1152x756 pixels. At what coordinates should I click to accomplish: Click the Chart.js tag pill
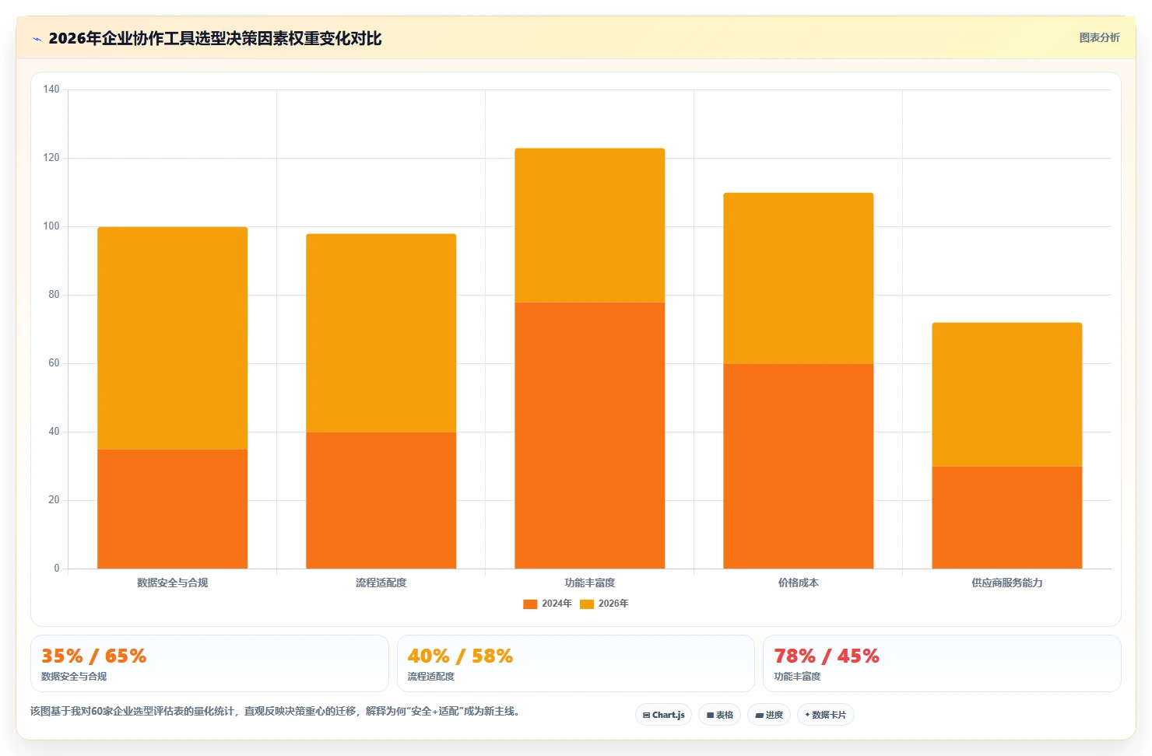663,715
